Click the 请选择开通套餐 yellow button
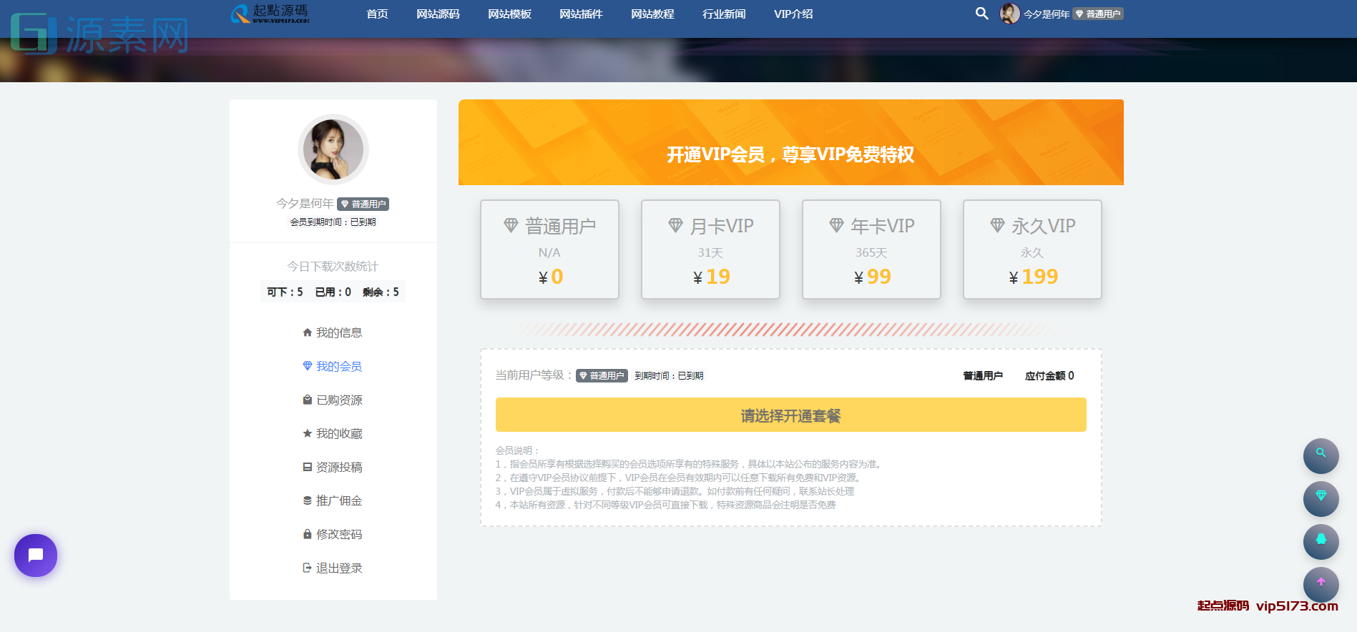1357x632 pixels. point(790,415)
